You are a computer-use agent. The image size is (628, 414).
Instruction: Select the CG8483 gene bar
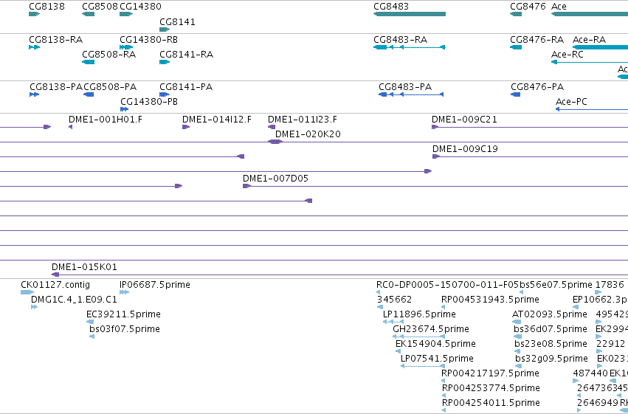tap(410, 14)
